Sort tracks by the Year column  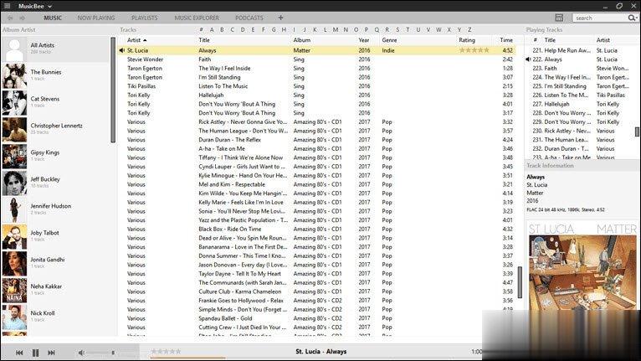click(364, 40)
